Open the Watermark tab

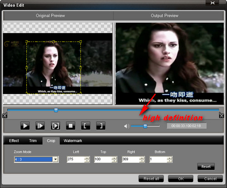[73, 141]
